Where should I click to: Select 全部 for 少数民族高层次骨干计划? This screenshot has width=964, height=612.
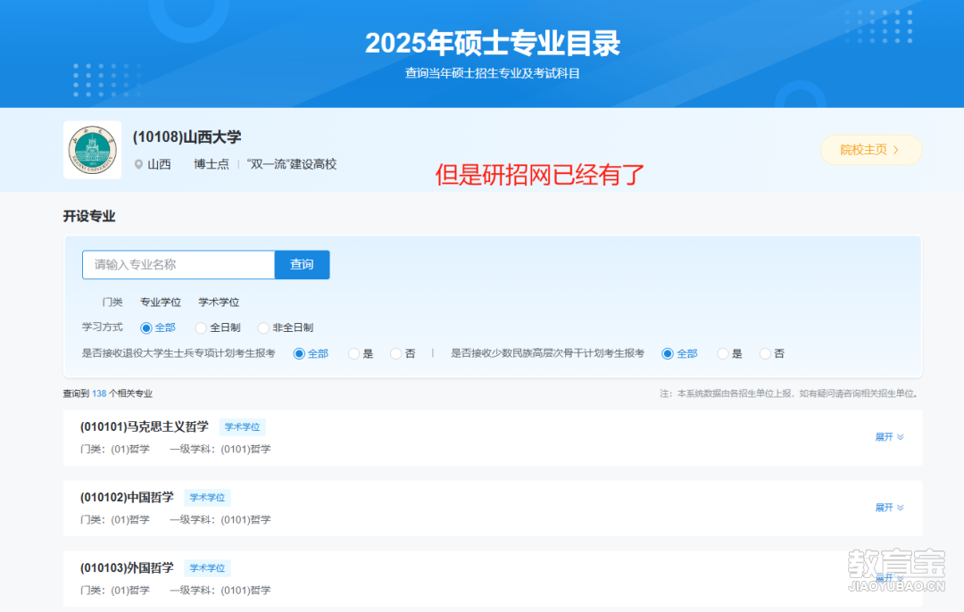668,354
